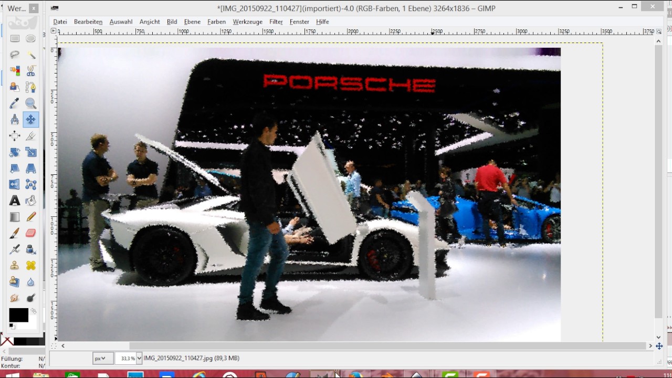The height and width of the screenshot is (378, 672).
Task: Select the Pencil tool
Action: point(31,217)
